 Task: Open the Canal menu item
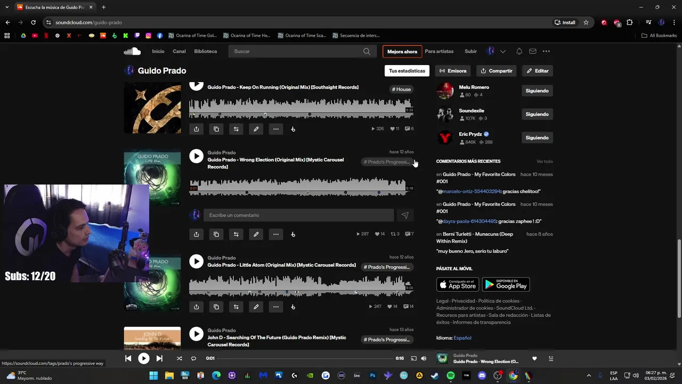(179, 51)
